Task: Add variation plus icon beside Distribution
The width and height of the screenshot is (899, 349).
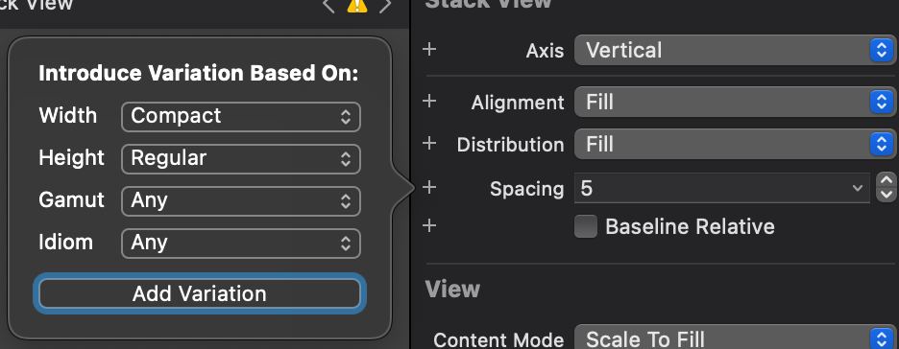Action: click(x=429, y=143)
